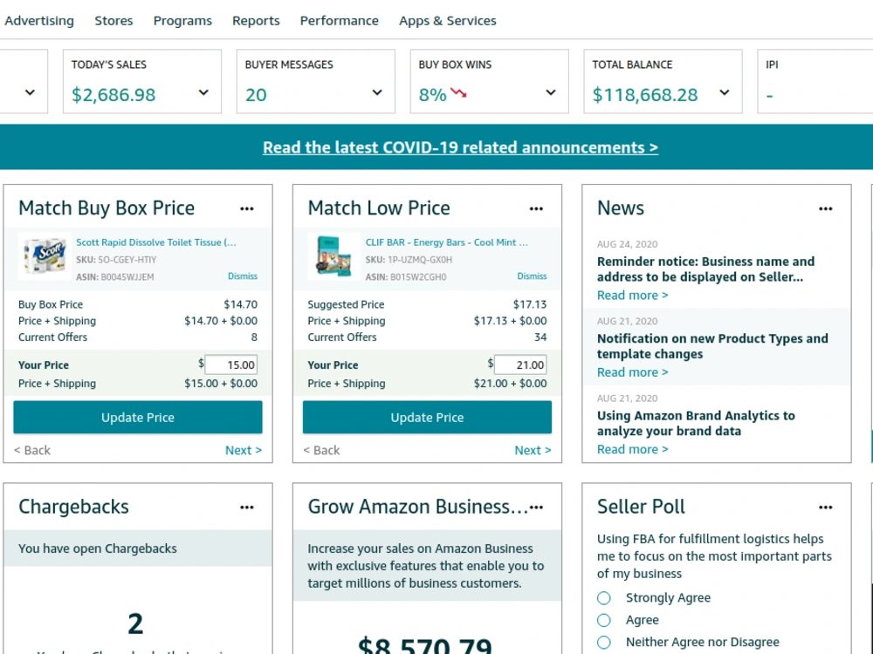Open the Advertising menu
The width and height of the screenshot is (873, 654).
coord(39,21)
